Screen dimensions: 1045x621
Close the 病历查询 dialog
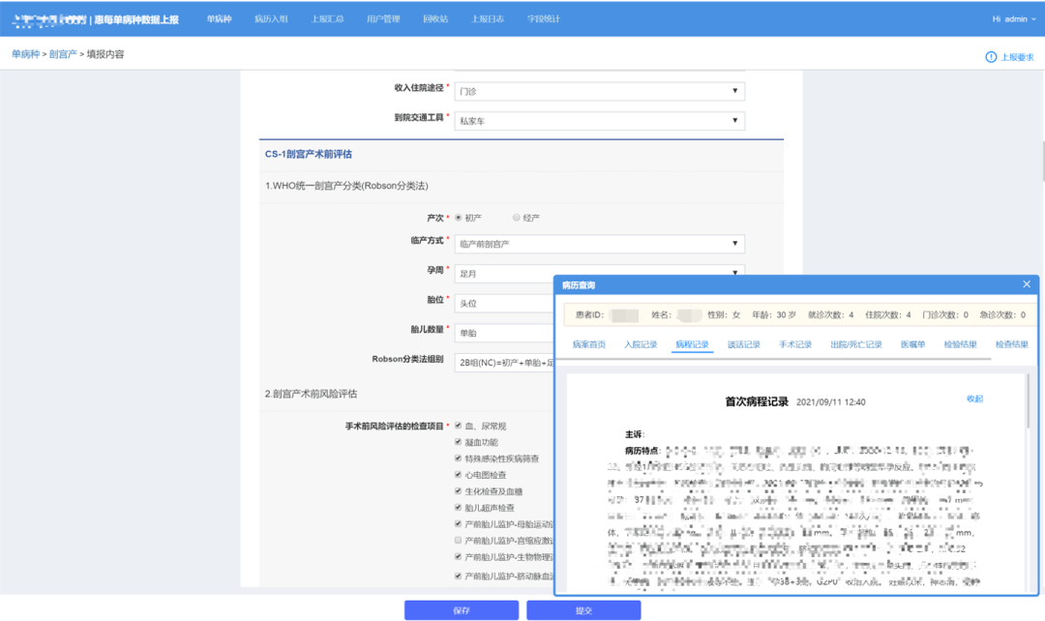1027,284
